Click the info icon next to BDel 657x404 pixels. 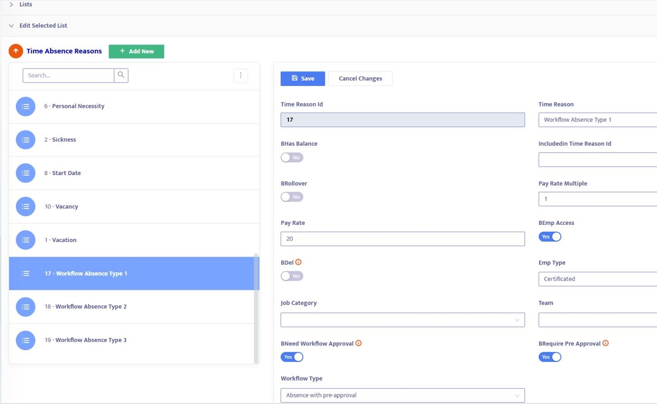tap(299, 262)
